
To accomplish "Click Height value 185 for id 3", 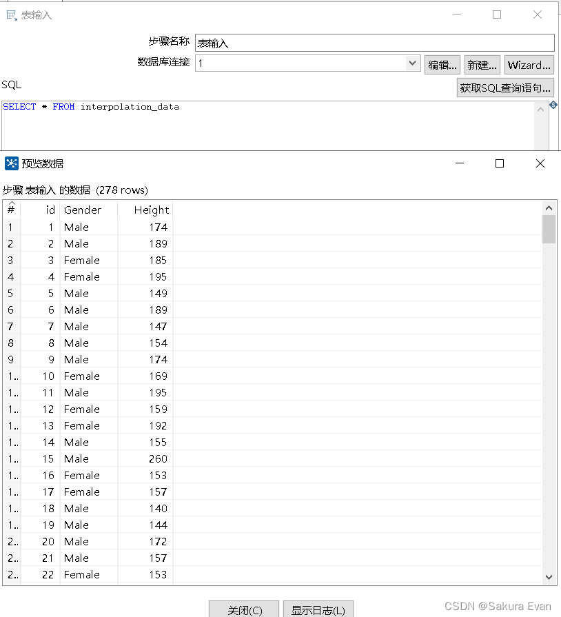I will 145,260.
